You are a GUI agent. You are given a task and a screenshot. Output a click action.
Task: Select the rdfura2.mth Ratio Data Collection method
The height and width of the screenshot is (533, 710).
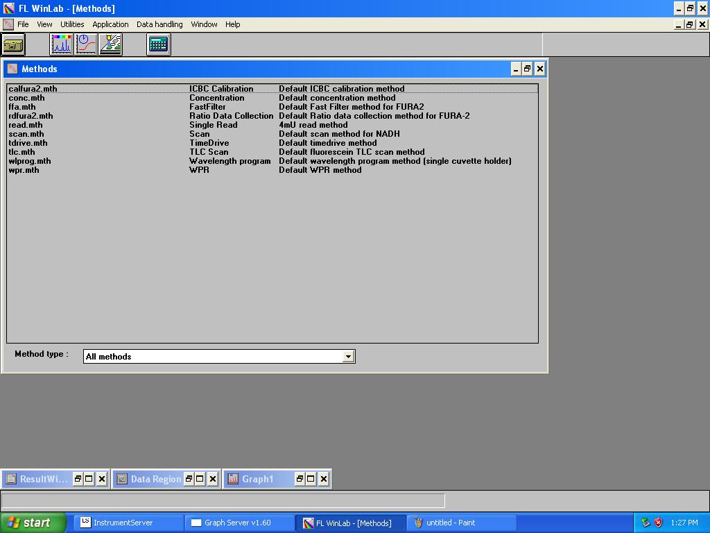32,116
